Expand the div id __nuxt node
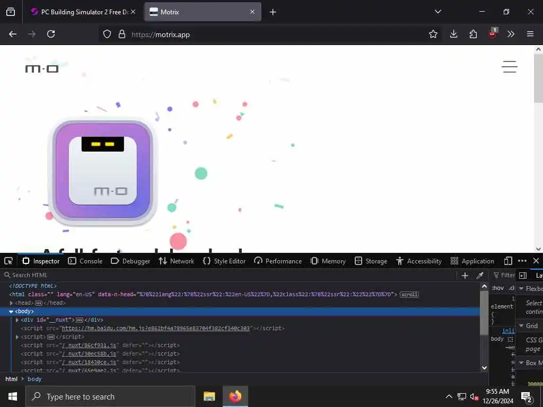 (x=17, y=320)
